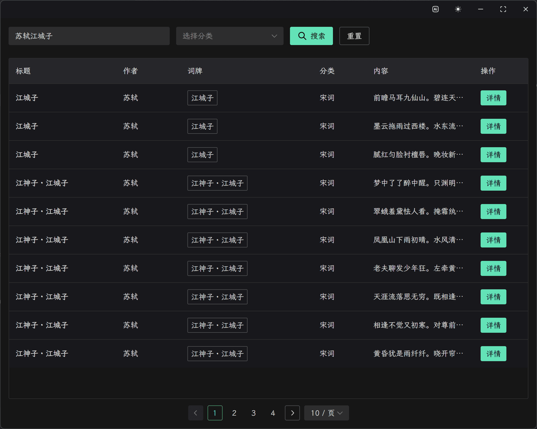The width and height of the screenshot is (537, 429).
Task: Click the 操作 column header
Action: [x=488, y=71]
